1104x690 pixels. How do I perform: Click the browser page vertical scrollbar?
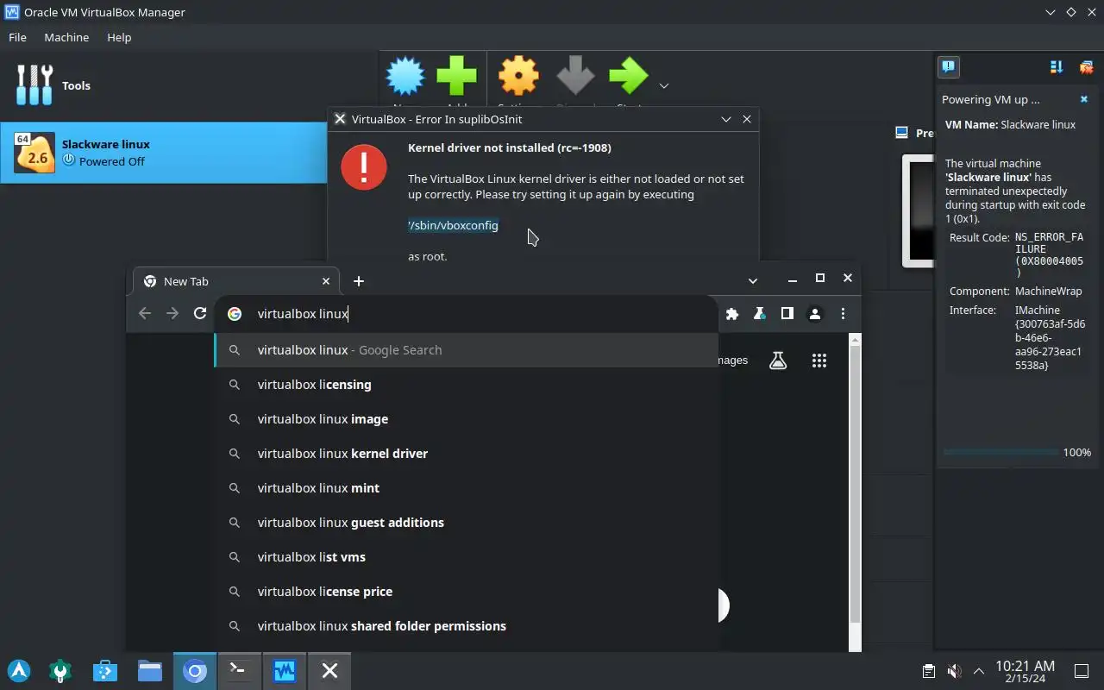[x=855, y=483]
